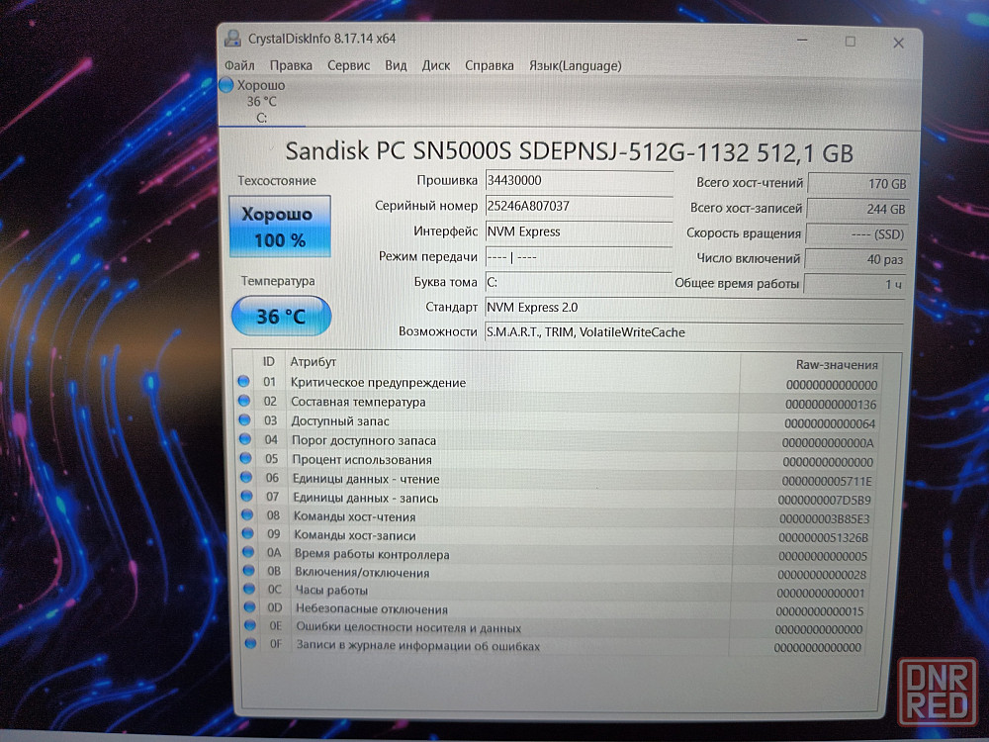The image size is (989, 742).
Task: Open the Справка menu
Action: click(490, 65)
